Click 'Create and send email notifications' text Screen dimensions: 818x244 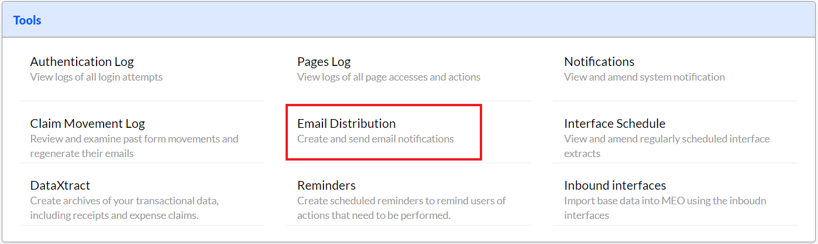point(376,138)
